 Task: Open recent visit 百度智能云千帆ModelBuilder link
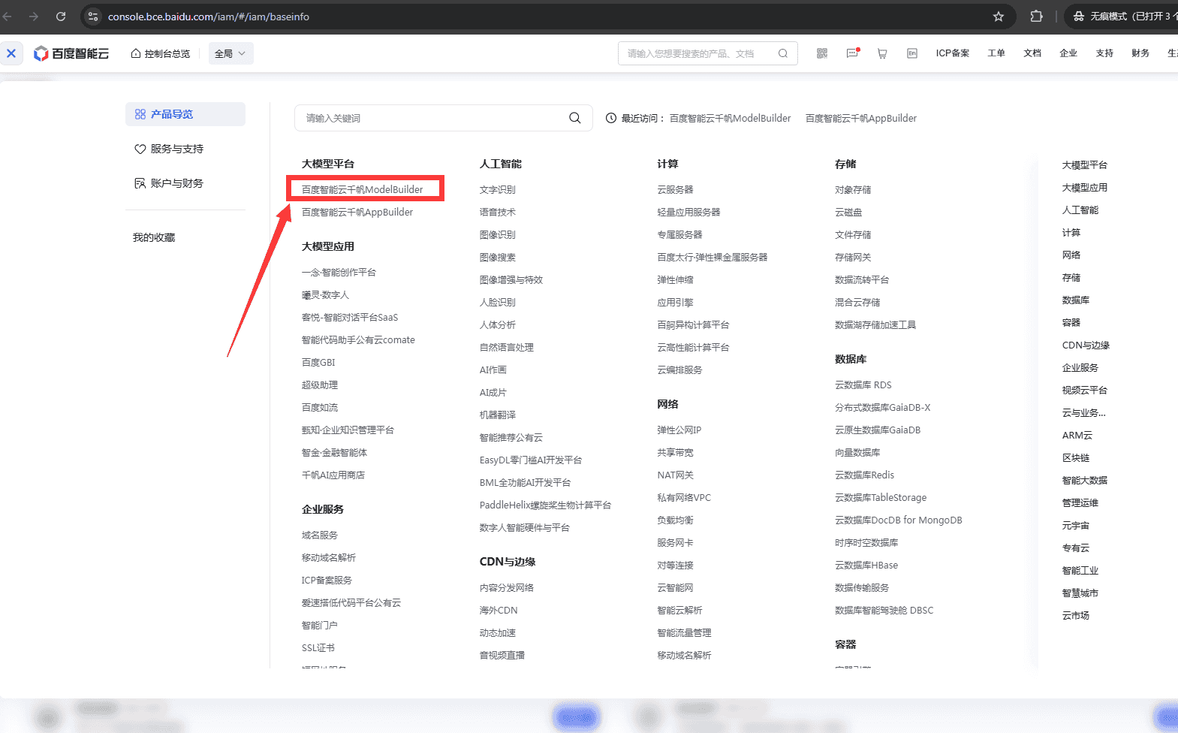point(730,118)
